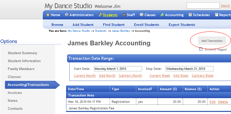Click the Home house icon
The width and height of the screenshot is (231, 114).
point(48,15)
